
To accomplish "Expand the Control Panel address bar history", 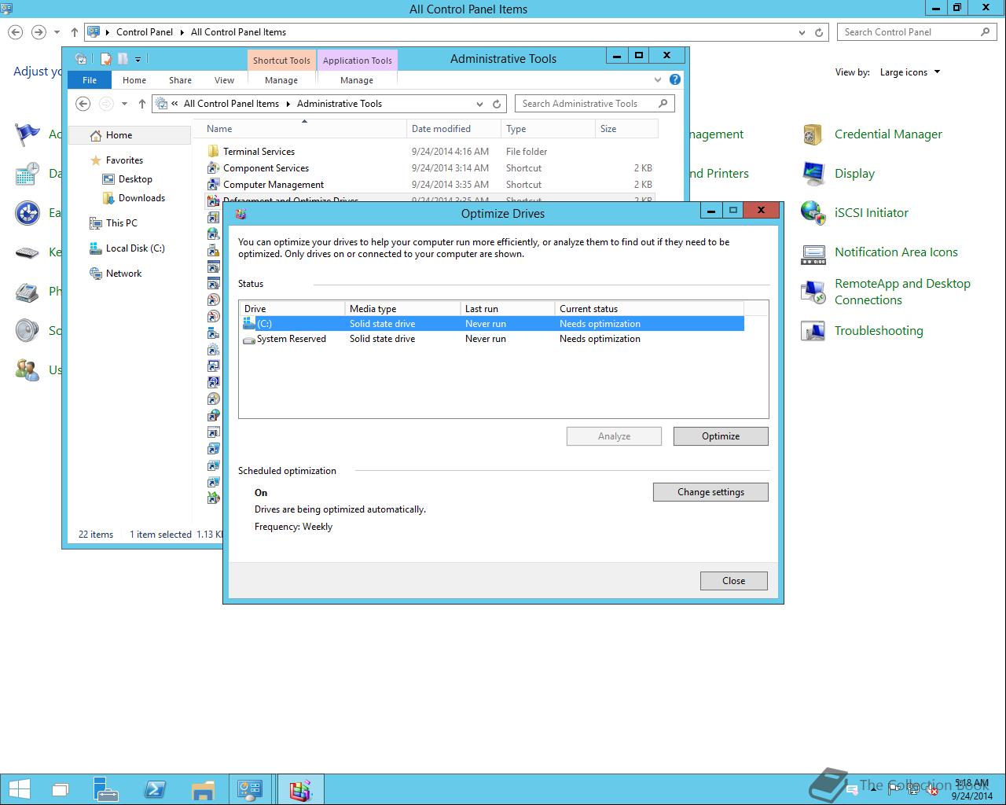I will point(802,32).
